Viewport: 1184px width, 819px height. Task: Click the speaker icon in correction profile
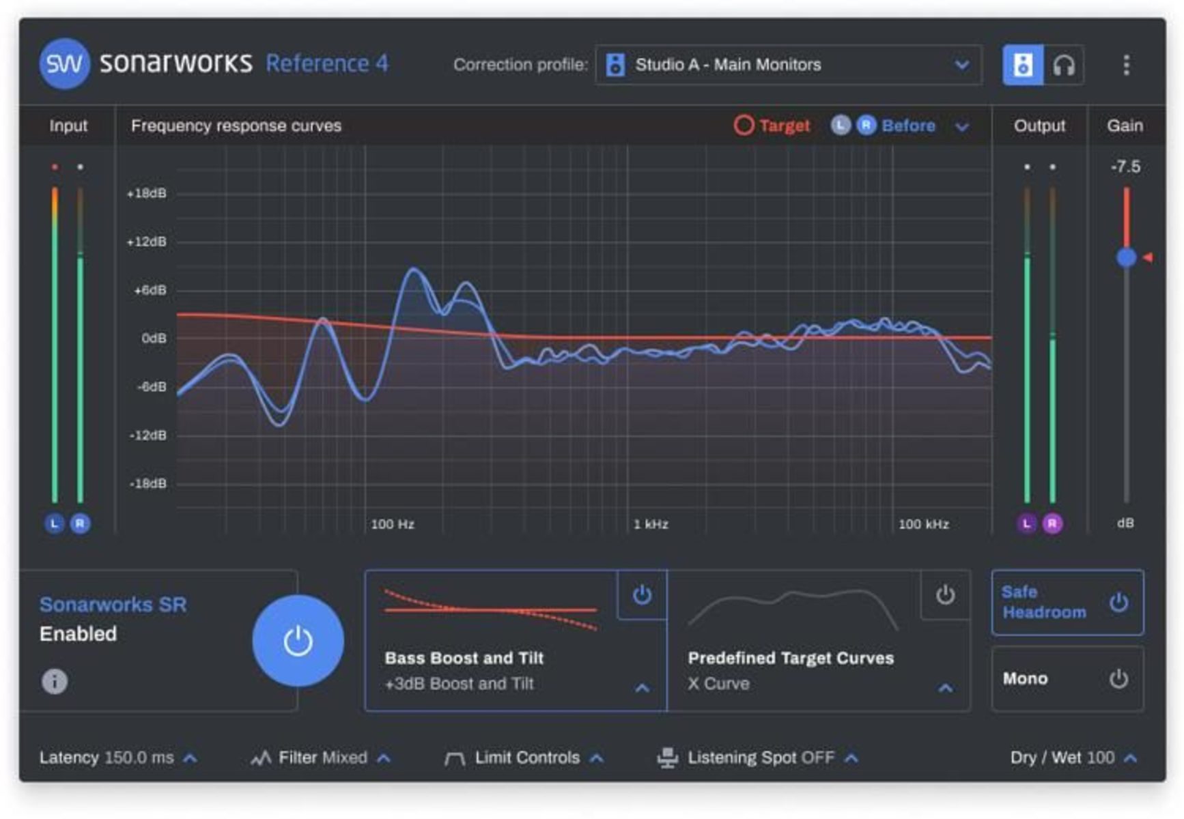[615, 65]
